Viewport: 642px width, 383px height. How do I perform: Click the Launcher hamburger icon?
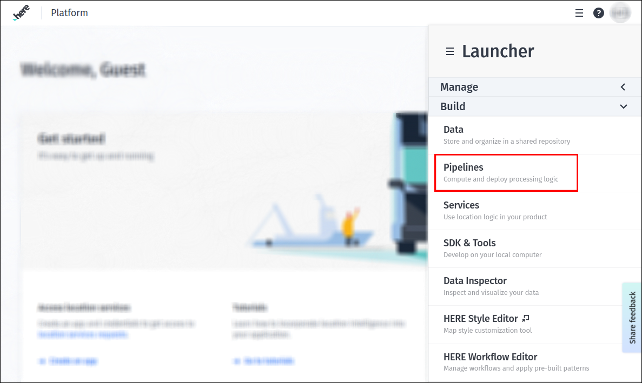[x=450, y=51]
